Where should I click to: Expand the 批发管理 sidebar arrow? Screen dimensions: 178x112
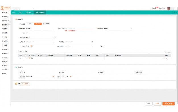coord(9,25)
